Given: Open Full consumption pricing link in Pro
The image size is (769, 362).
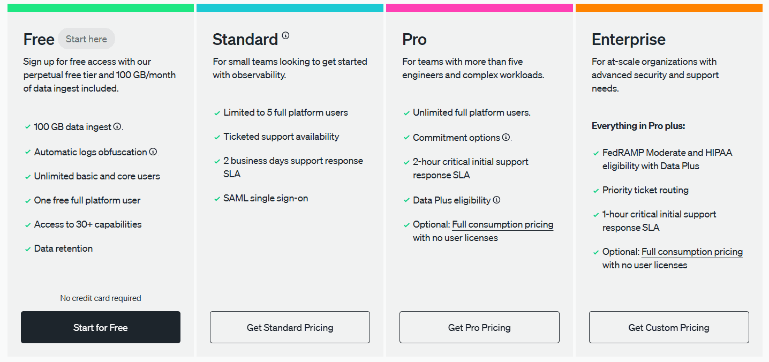Looking at the screenshot, I should [x=503, y=225].
